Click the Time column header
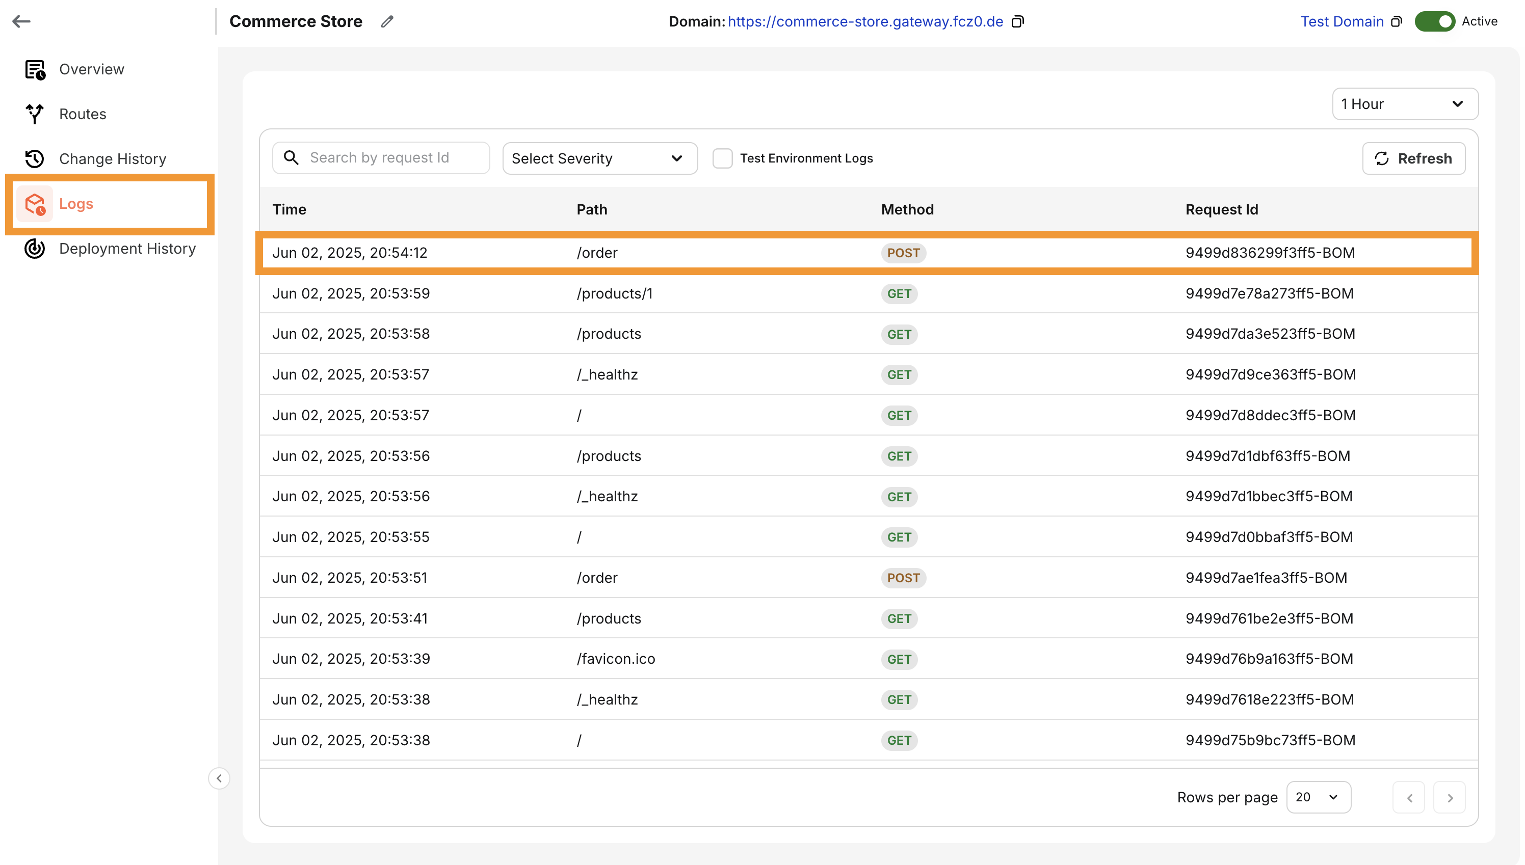 [289, 209]
